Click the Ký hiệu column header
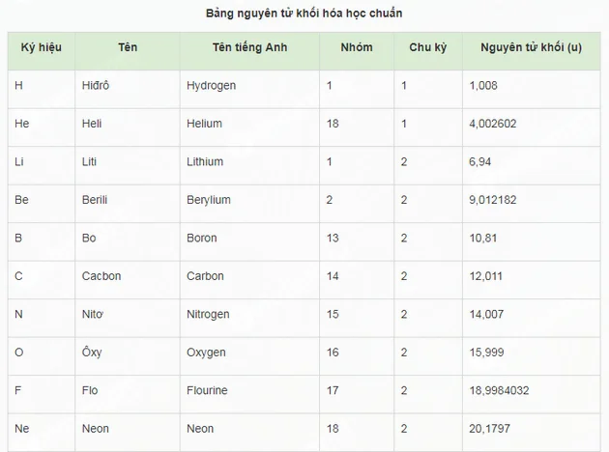Screen dimensions: 609x452 pos(42,47)
